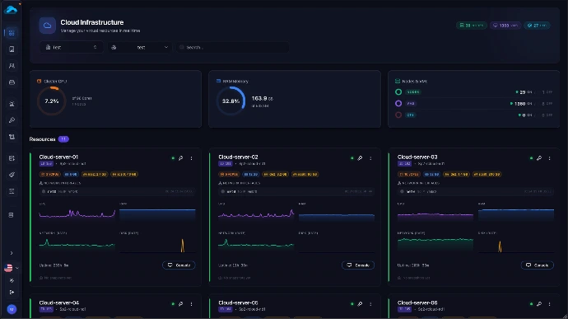Click the purple VMs count badge
Image resolution: width=568 pixels, height=319 pixels.
505,26
